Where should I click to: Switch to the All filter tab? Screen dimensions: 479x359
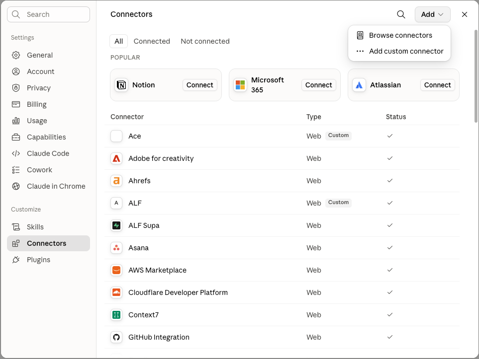coord(118,41)
